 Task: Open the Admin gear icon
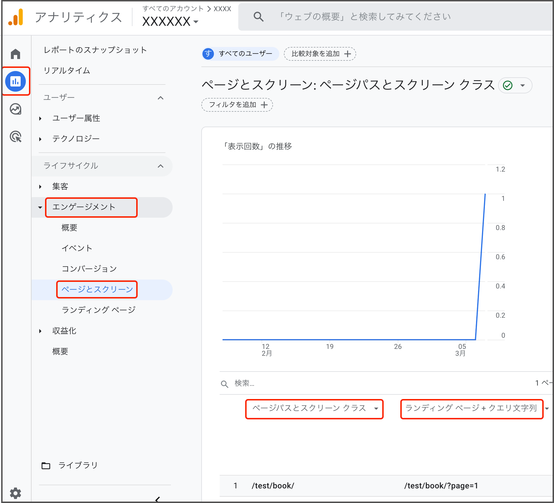(15, 493)
